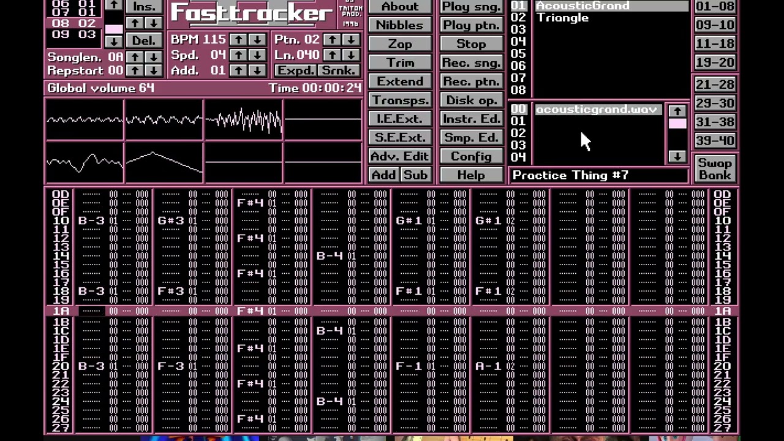Viewport: 784px width, 441px height.
Task: Open the Help screen
Action: coord(471,175)
